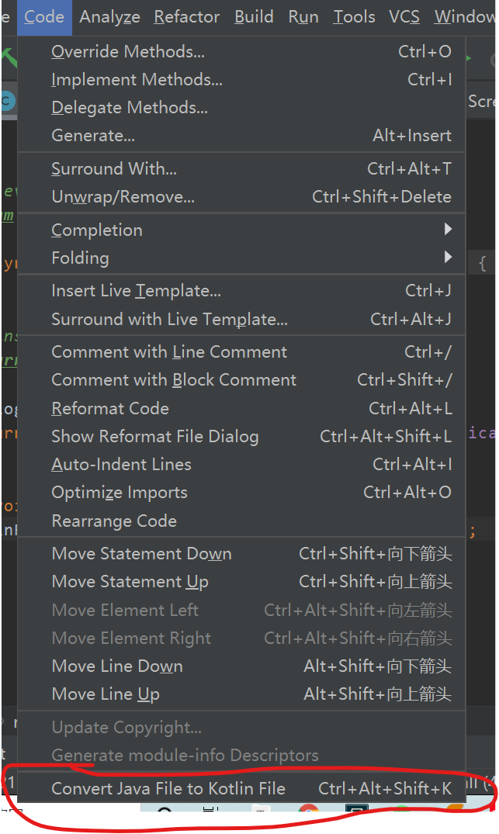
Task: Click Convert Java File to Kotlin File
Action: [168, 789]
